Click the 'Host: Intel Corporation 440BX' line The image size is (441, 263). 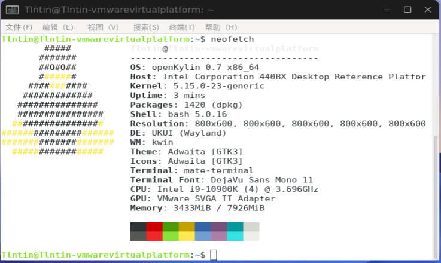(x=278, y=77)
